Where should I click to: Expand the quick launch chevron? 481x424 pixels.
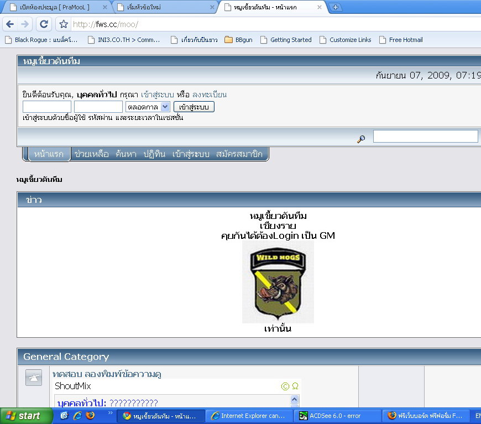click(x=110, y=413)
